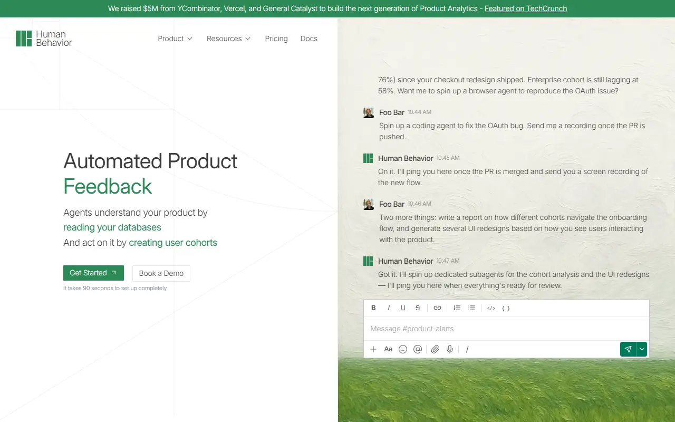
Task: Toggle the Aa text formatting icon
Action: [388, 349]
